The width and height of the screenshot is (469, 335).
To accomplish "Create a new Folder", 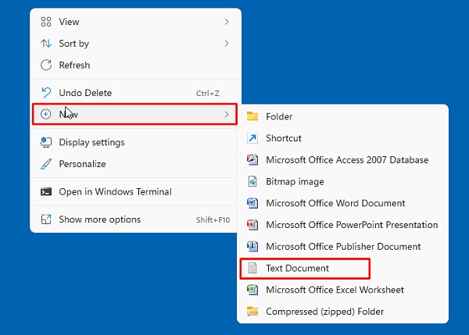I will (343, 116).
